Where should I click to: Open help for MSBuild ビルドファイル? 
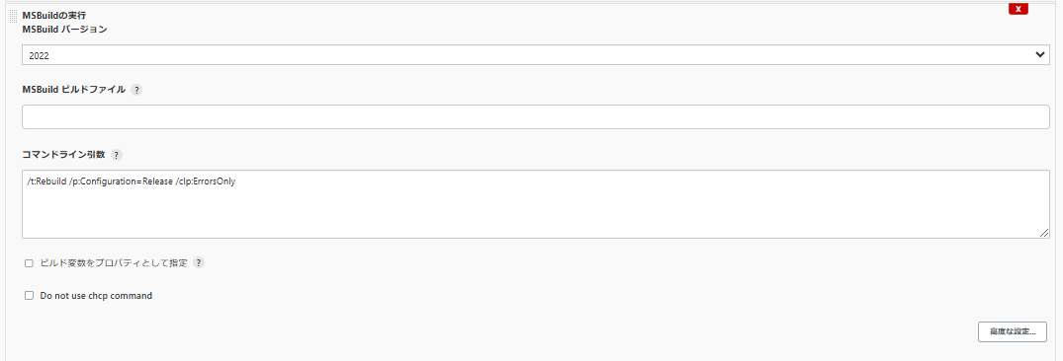pos(136,90)
